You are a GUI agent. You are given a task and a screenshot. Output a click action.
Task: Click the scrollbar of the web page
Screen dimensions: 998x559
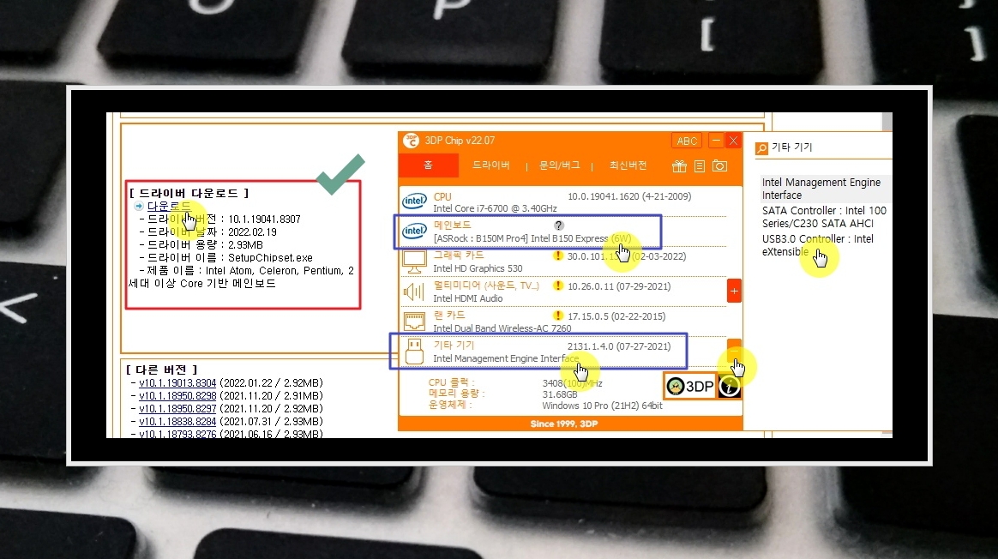pos(887,121)
